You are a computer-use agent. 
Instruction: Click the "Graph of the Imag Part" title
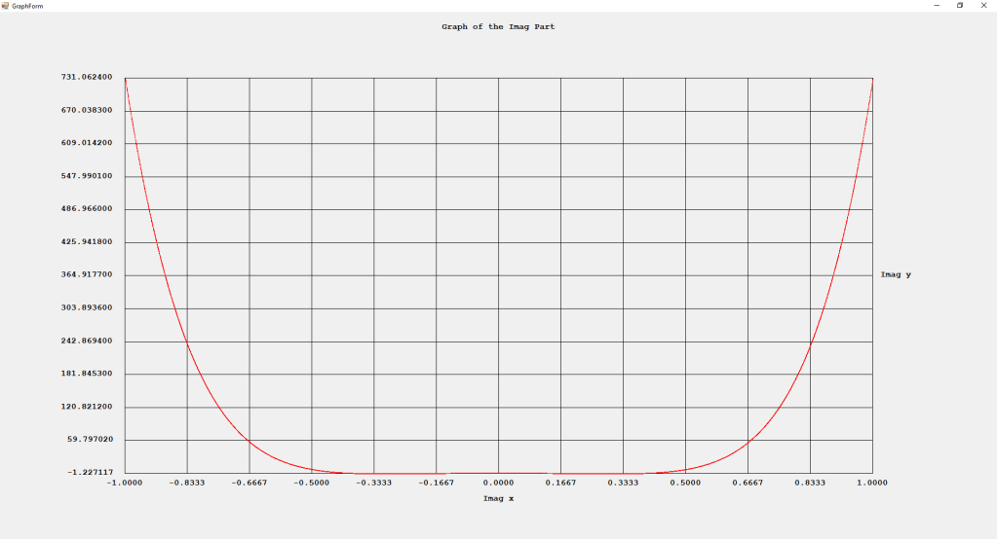pyautogui.click(x=498, y=27)
